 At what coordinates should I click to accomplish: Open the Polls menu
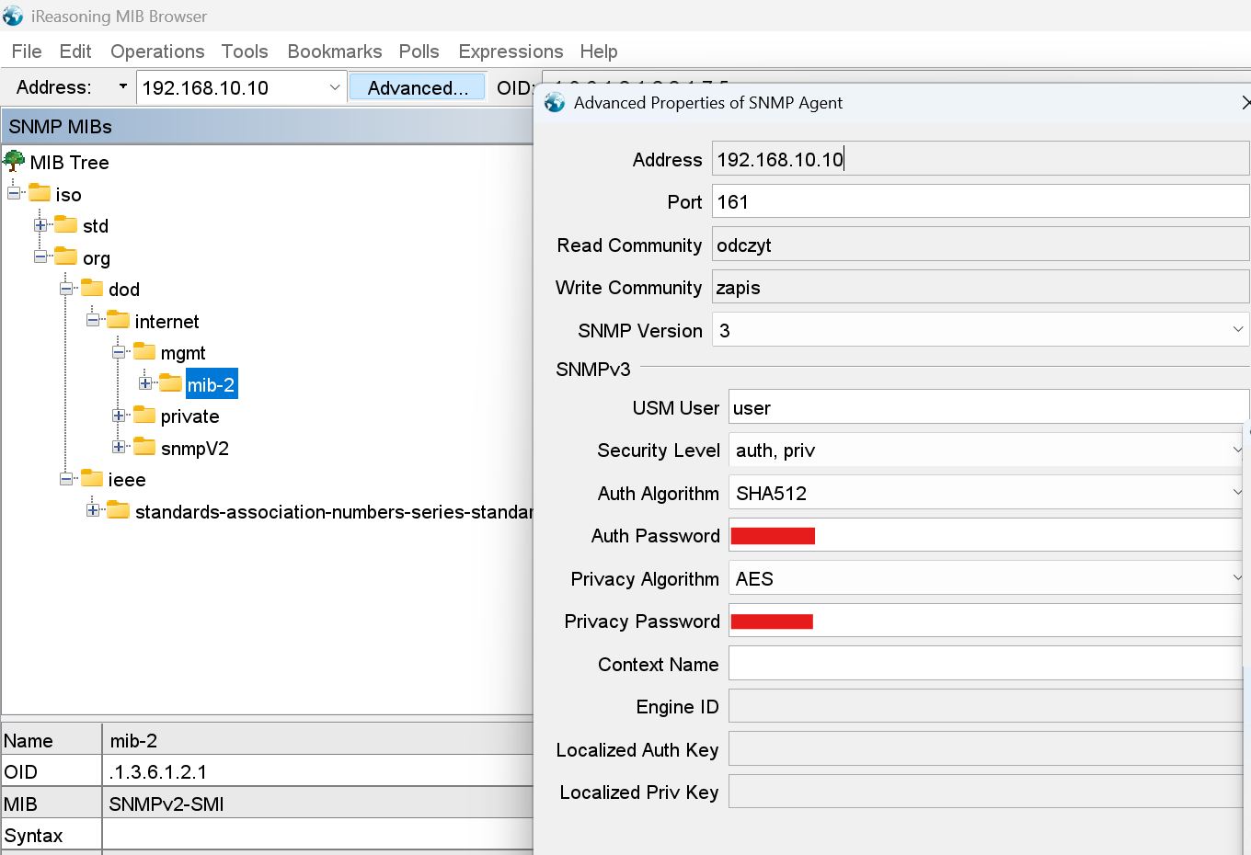point(419,51)
